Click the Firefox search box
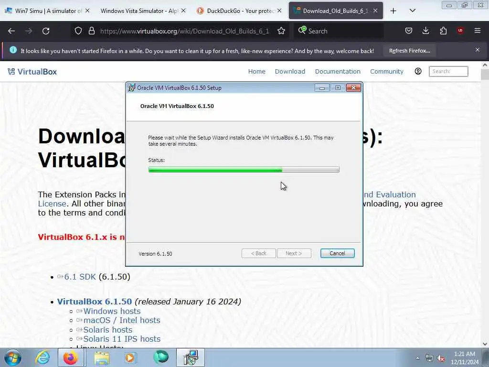This screenshot has width=489, height=367. pyautogui.click(x=339, y=31)
